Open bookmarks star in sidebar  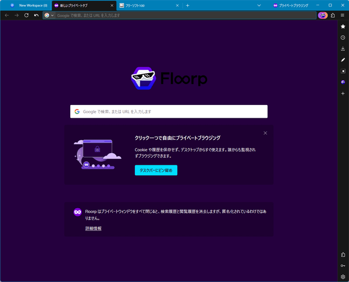pyautogui.click(x=343, y=27)
